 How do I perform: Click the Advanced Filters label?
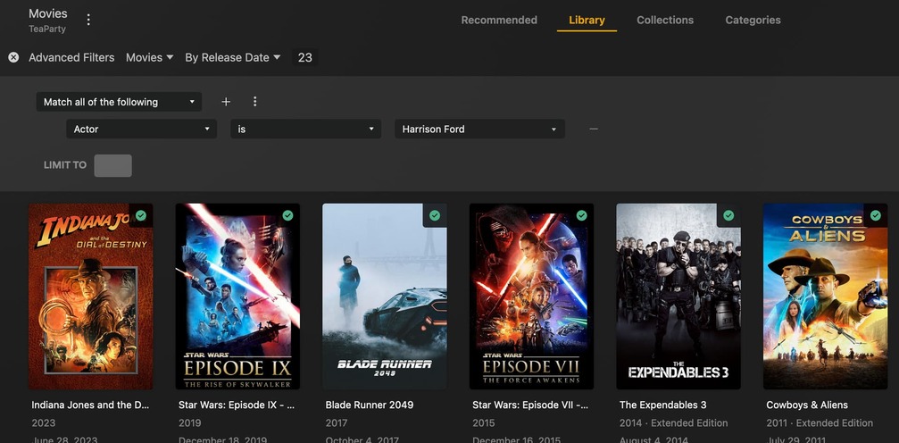point(71,57)
